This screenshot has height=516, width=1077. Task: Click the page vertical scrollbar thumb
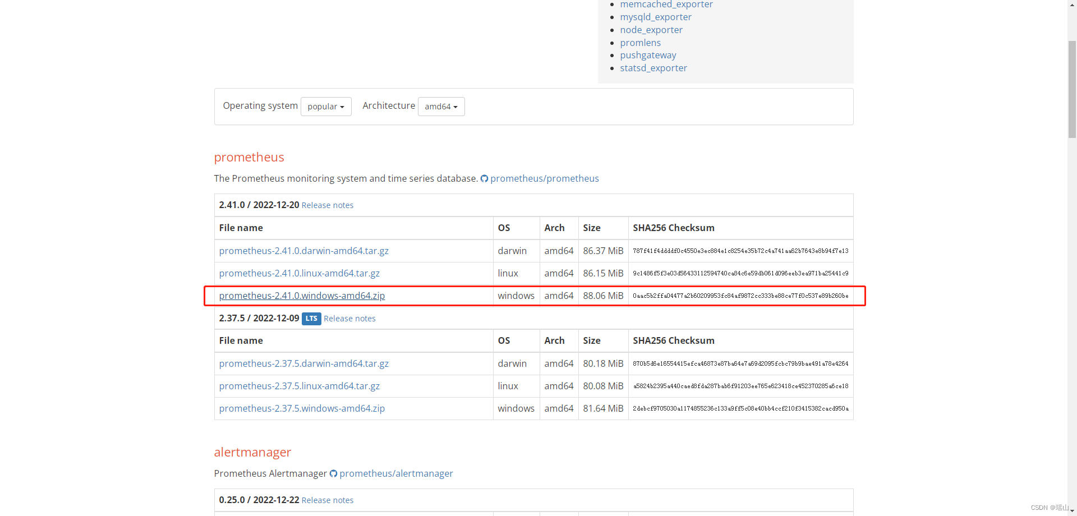tap(1072, 89)
